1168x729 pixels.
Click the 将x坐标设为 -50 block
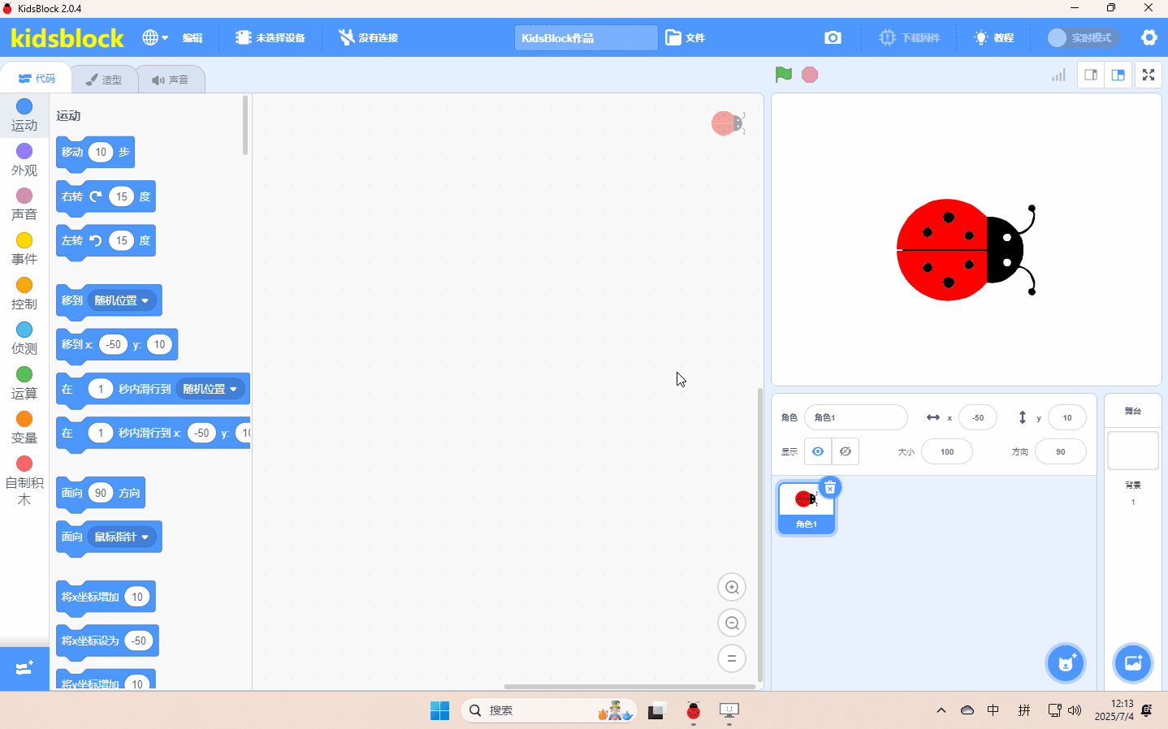coord(107,641)
